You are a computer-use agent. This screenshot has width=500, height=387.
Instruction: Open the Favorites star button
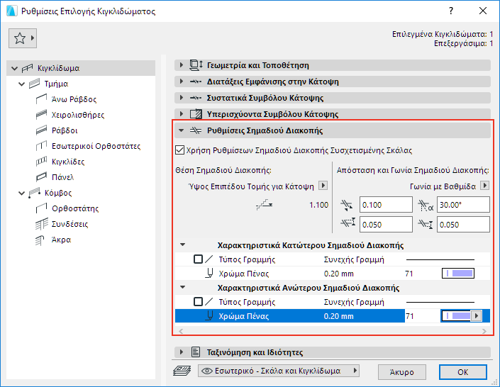click(23, 38)
